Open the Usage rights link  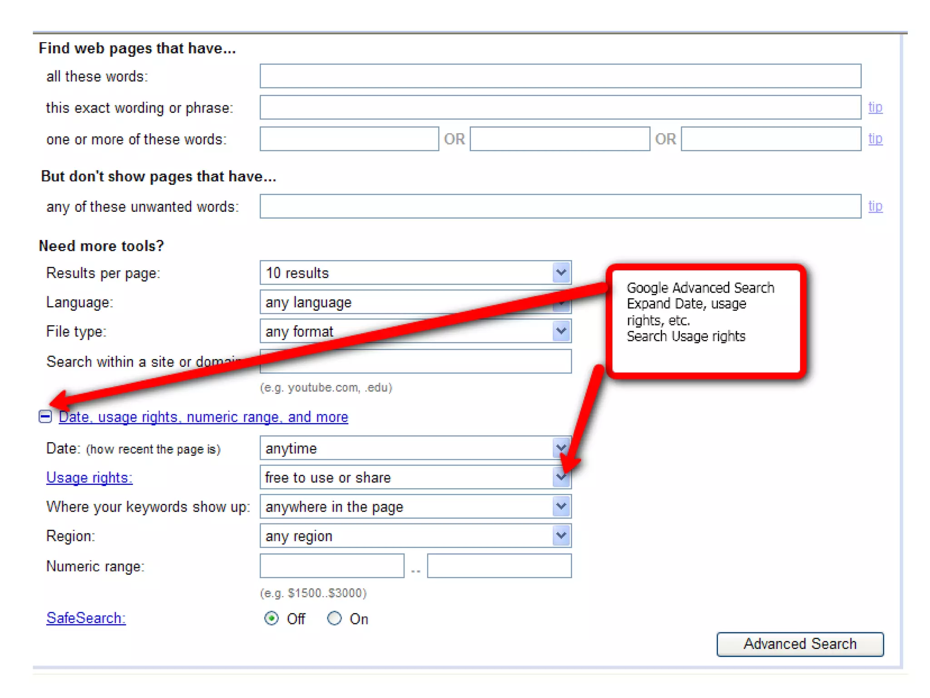coord(89,478)
